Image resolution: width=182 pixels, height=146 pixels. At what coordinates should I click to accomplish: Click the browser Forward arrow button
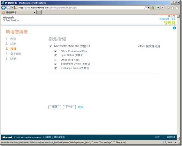(x=9, y=8)
